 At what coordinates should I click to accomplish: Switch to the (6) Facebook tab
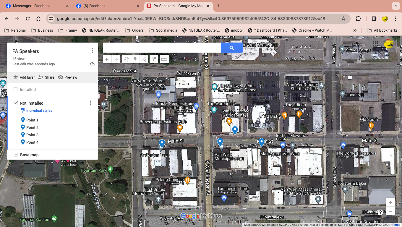pos(108,6)
